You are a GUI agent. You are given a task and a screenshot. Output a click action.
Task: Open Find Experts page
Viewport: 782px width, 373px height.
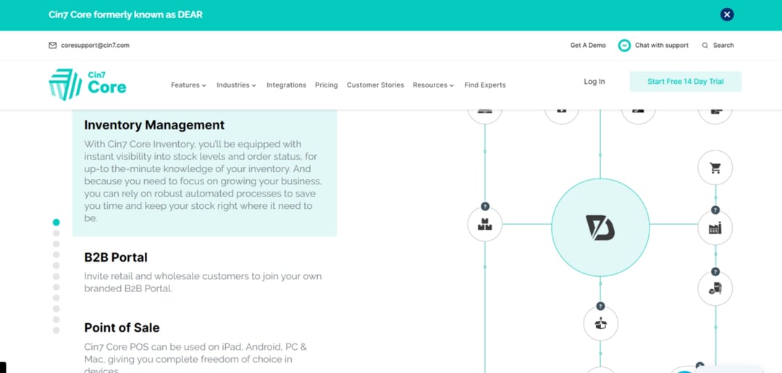coord(484,85)
